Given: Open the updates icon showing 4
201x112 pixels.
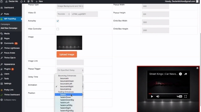Looking at the screenshot, I should coord(22,2).
